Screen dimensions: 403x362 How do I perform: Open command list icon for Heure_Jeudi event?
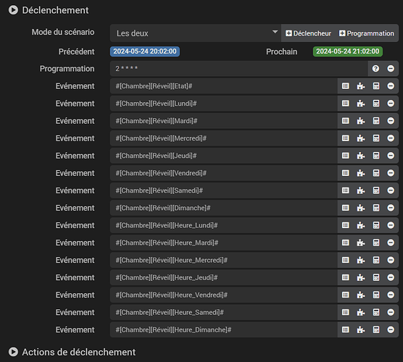point(346,277)
